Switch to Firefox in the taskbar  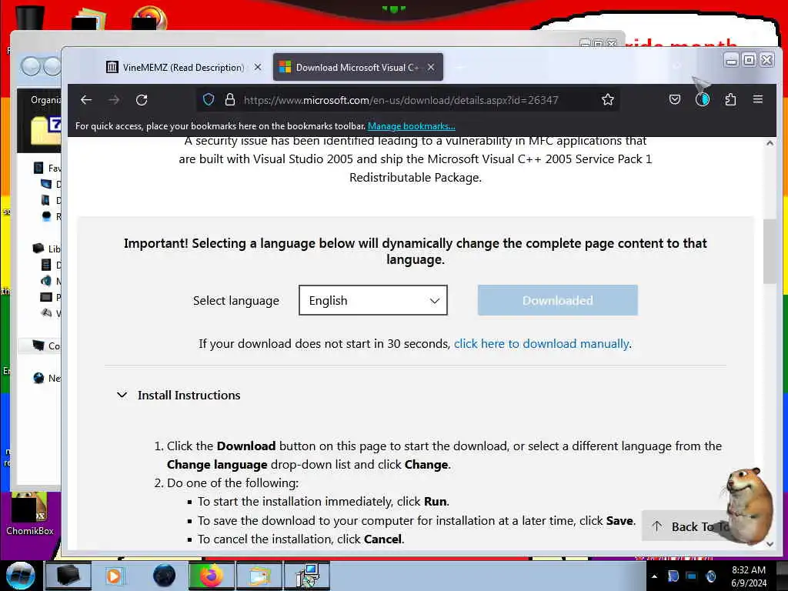click(x=211, y=576)
